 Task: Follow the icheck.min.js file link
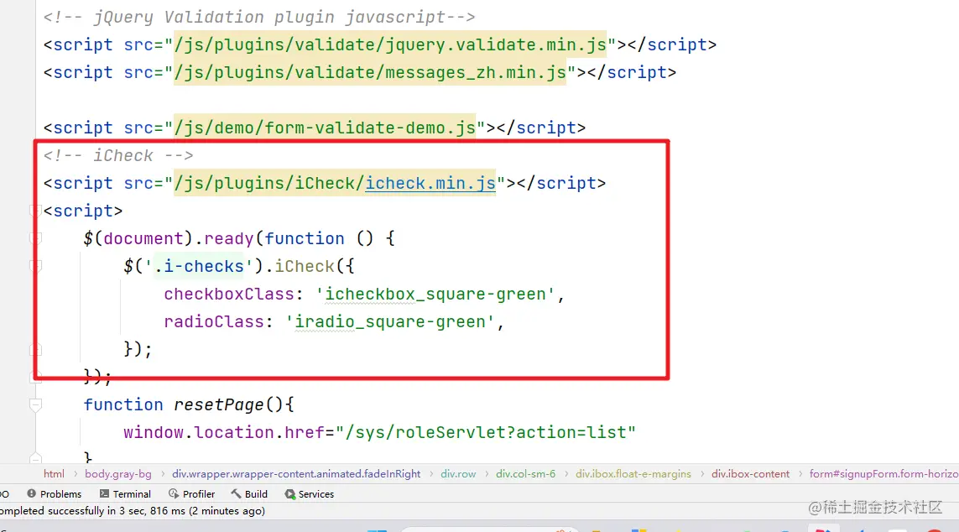(x=430, y=183)
